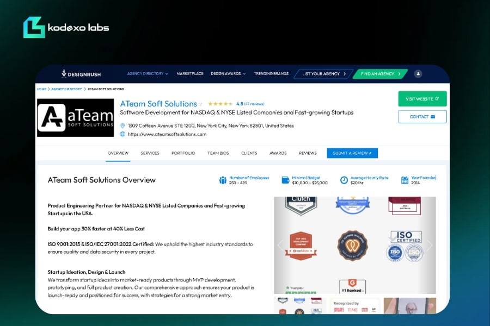Click the '$20/hr' hourly rate value
Screen dimensions: 490x326
[x=357, y=183]
